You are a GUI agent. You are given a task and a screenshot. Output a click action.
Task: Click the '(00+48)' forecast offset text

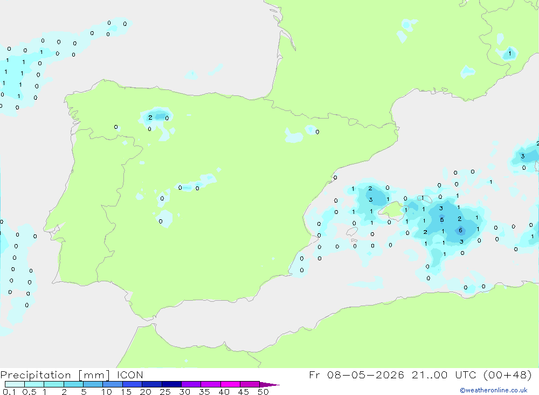508,375
